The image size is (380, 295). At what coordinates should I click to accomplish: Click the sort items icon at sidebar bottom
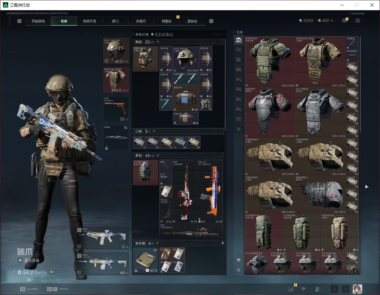[x=238, y=270]
